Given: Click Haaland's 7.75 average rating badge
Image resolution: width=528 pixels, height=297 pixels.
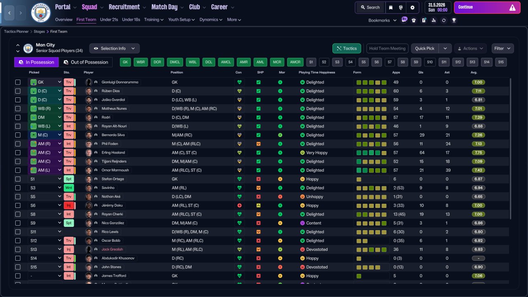Looking at the screenshot, I should pyautogui.click(x=478, y=153).
